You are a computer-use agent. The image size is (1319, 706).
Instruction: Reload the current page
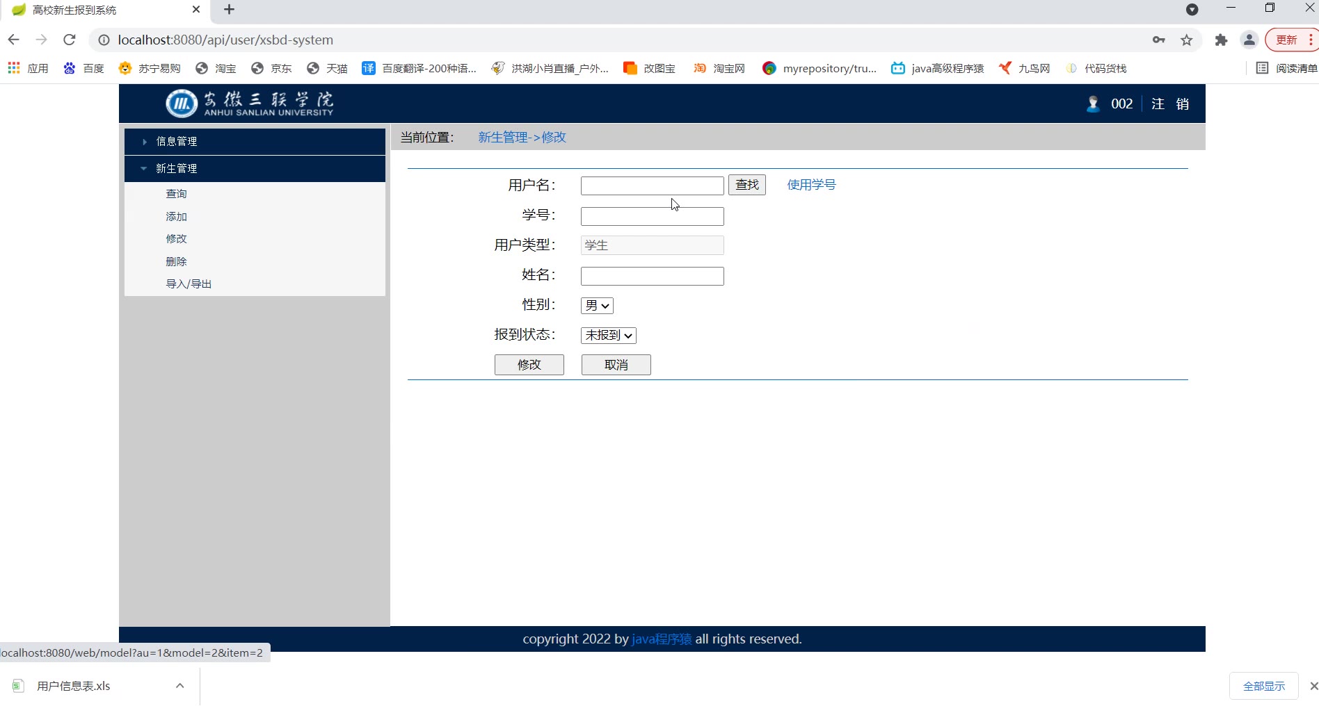[69, 40]
